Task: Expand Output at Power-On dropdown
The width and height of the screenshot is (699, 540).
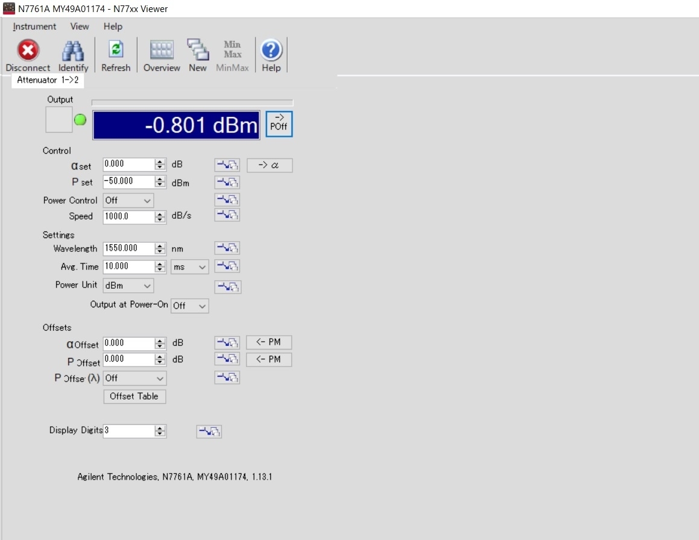Action: point(189,306)
